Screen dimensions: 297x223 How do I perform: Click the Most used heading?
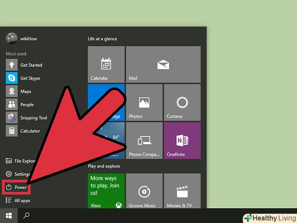16,54
